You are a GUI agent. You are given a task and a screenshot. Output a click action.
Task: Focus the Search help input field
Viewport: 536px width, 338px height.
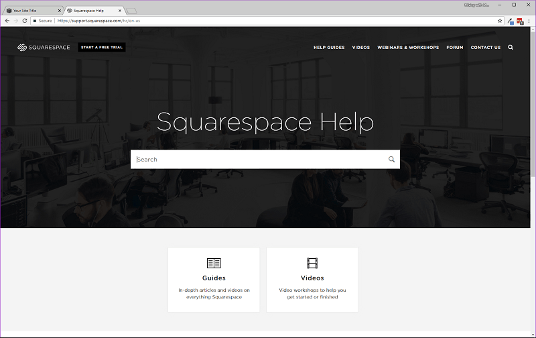click(x=265, y=159)
